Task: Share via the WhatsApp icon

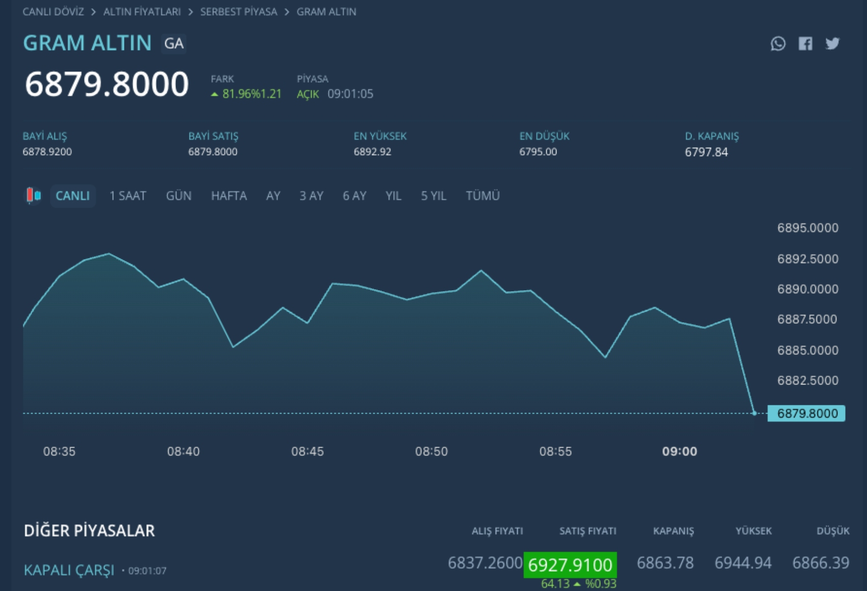Action: click(778, 44)
